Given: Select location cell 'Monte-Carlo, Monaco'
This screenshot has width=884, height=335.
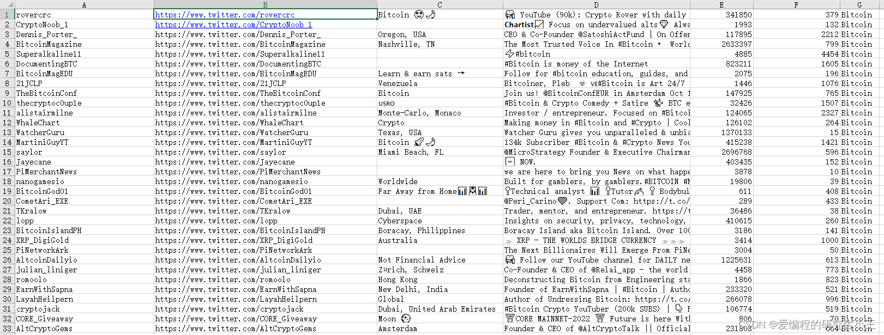Looking at the screenshot, I should 440,113.
